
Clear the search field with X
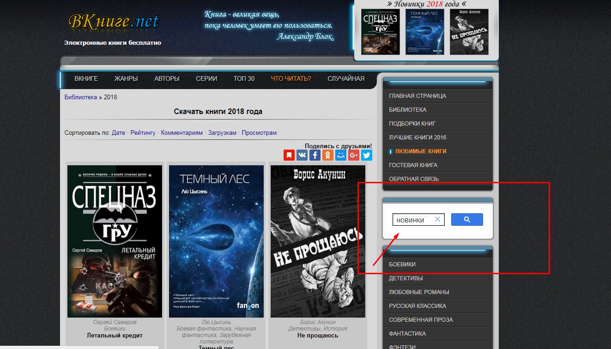(x=437, y=219)
